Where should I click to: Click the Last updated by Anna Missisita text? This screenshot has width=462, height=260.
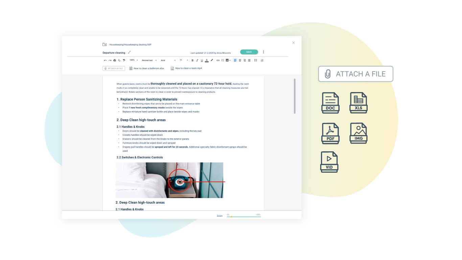click(211, 53)
